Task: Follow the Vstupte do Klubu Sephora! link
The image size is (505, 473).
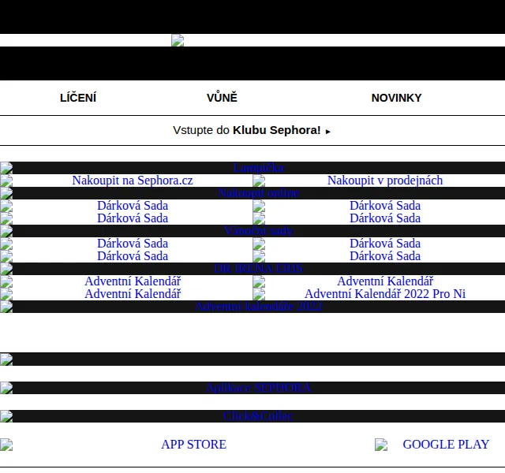Action: 252,130
